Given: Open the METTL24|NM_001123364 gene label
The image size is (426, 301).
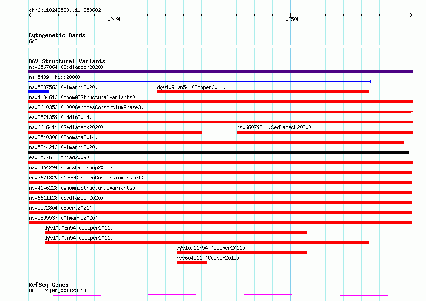Looking at the screenshot, I should click(x=57, y=290).
